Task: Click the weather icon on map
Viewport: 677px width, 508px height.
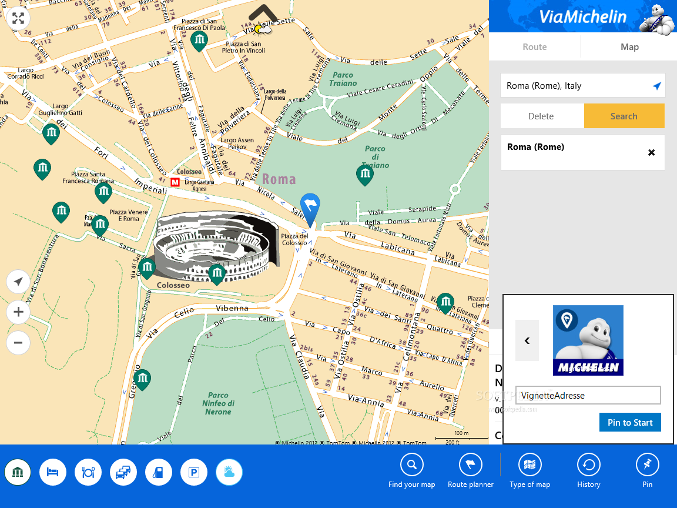Action: [x=263, y=29]
